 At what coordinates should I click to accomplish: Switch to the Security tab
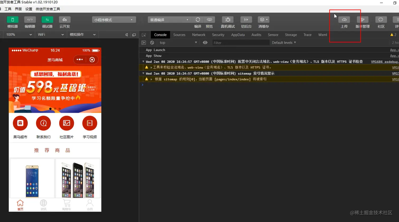(x=218, y=35)
